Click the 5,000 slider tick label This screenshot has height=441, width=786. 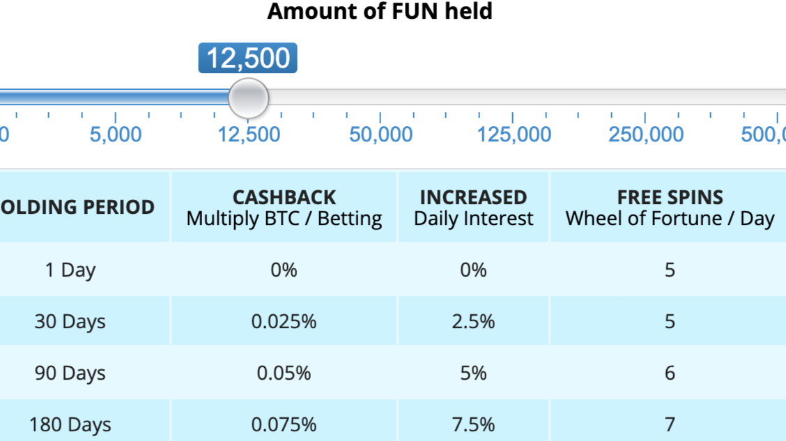[115, 134]
